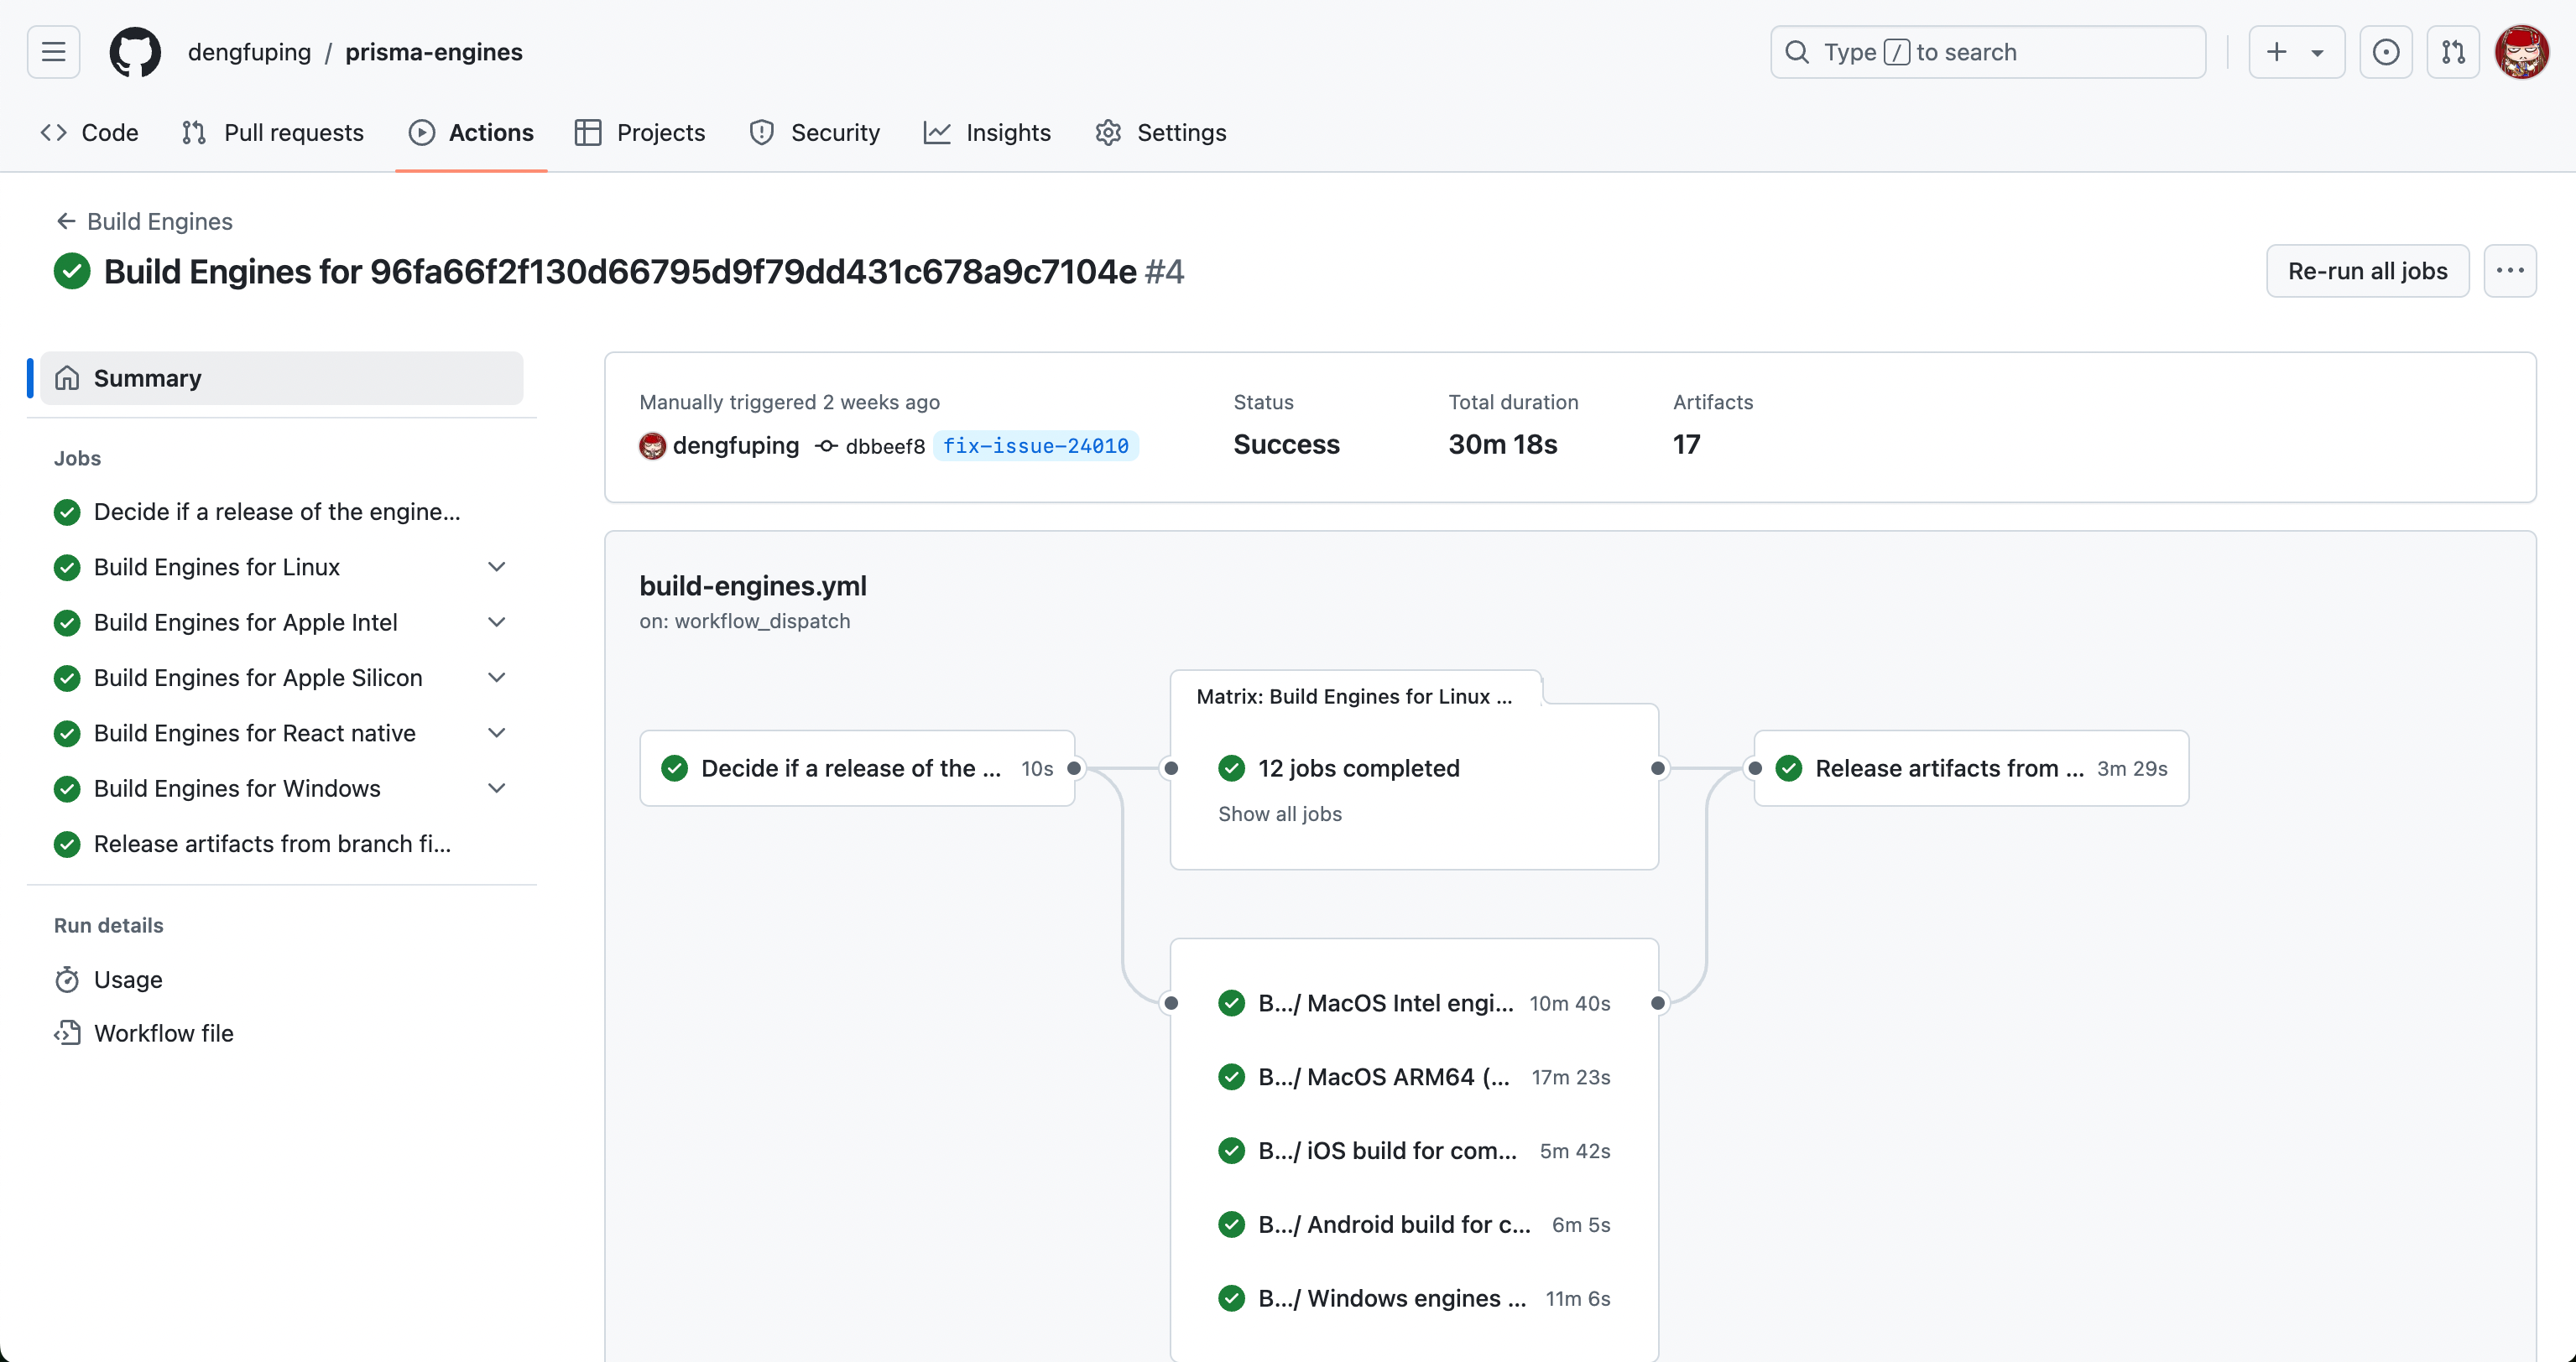Switch to the Actions tab
Viewport: 2576px width, 1362px height.
pyautogui.click(x=471, y=133)
